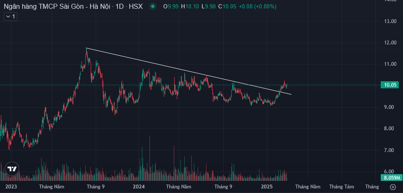Image resolution: width=403 pixels, height=193 pixels.
Task: Open chart settings gear icon
Action: [x=393, y=187]
